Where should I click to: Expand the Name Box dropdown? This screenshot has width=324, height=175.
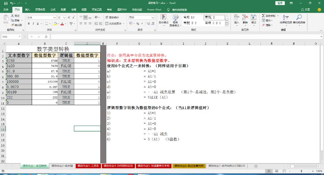click(20, 37)
